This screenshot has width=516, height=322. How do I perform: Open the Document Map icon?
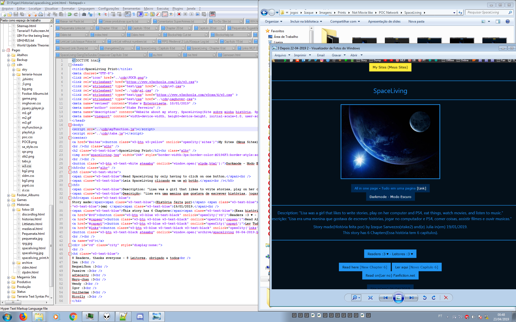pyautogui.click(x=152, y=14)
